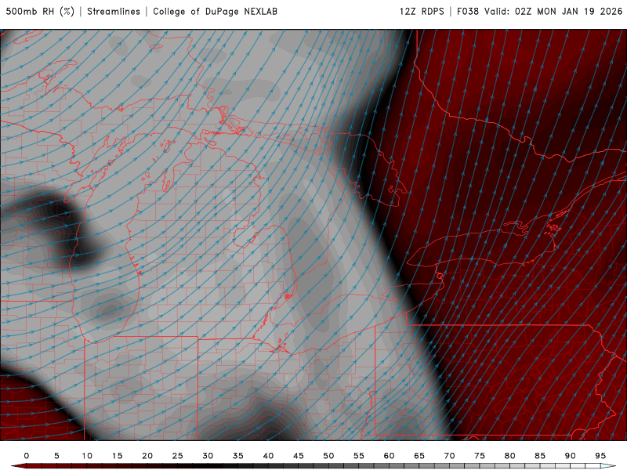Image resolution: width=627 pixels, height=470 pixels.
Task: Click the colorbar label '0'
Action: point(27,456)
